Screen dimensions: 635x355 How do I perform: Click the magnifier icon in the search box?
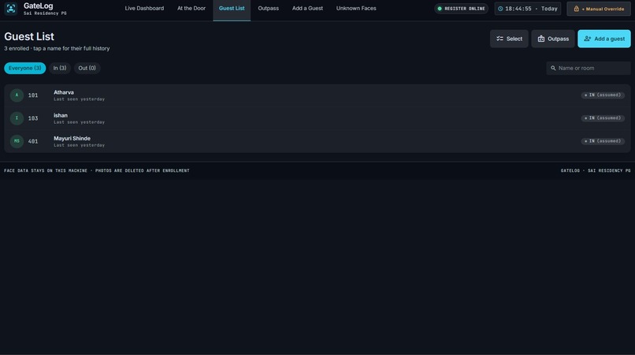pos(553,68)
